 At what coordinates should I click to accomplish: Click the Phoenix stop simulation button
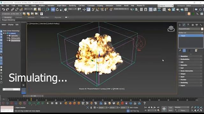[56, 103]
